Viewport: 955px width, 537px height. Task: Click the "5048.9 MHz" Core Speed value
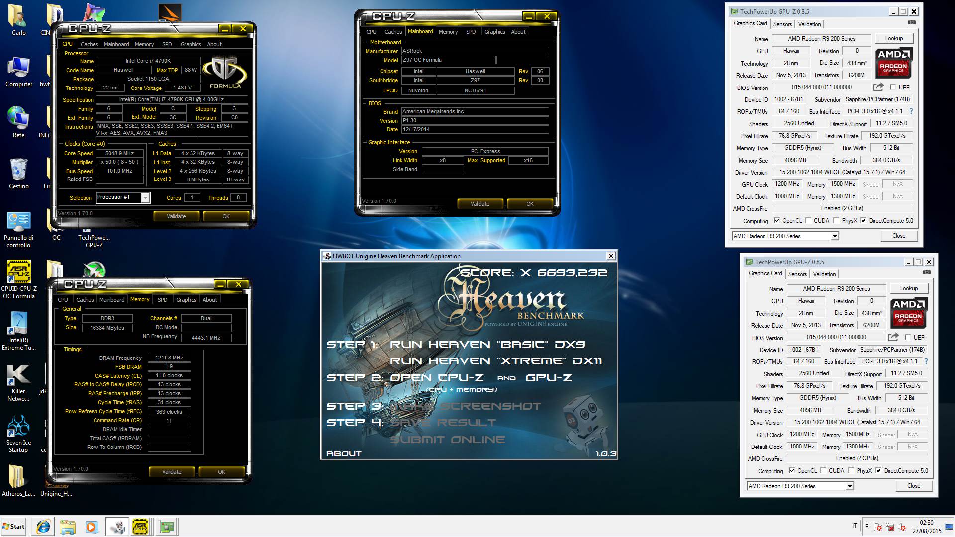[x=119, y=153]
